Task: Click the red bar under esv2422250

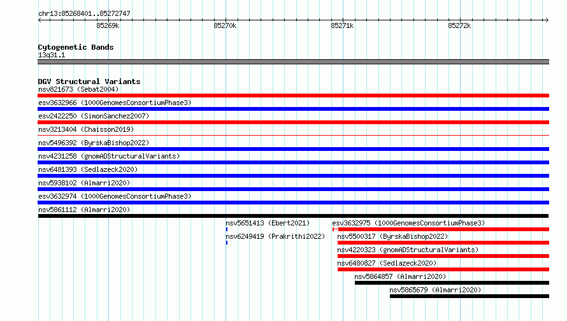Action: [x=293, y=122]
